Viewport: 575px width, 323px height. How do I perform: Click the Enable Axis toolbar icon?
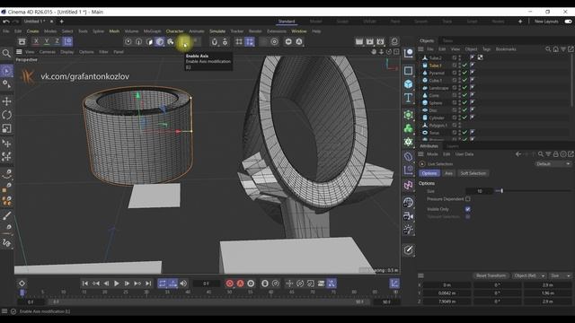click(184, 42)
